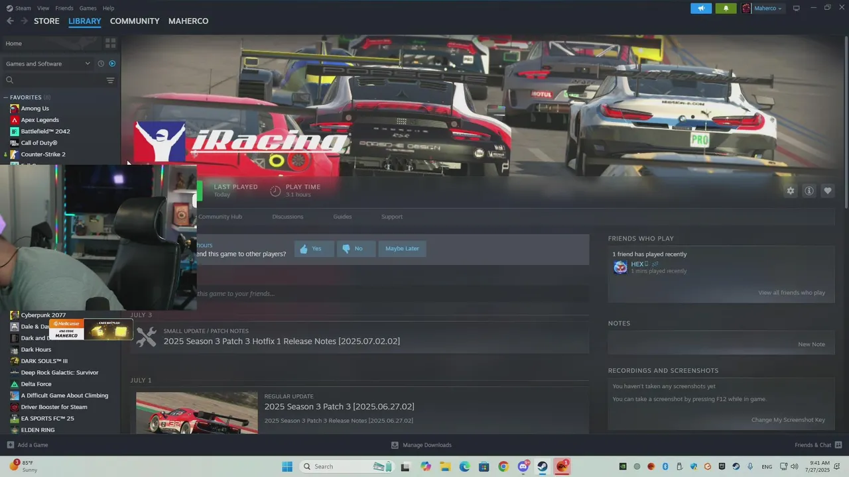Viewport: 849px width, 477px height.
Task: Click the thumbs-up Yes recommendation button
Action: (x=314, y=248)
